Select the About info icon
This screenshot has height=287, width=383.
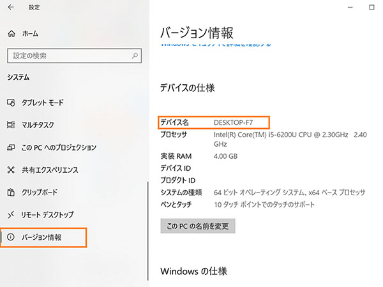point(11,237)
